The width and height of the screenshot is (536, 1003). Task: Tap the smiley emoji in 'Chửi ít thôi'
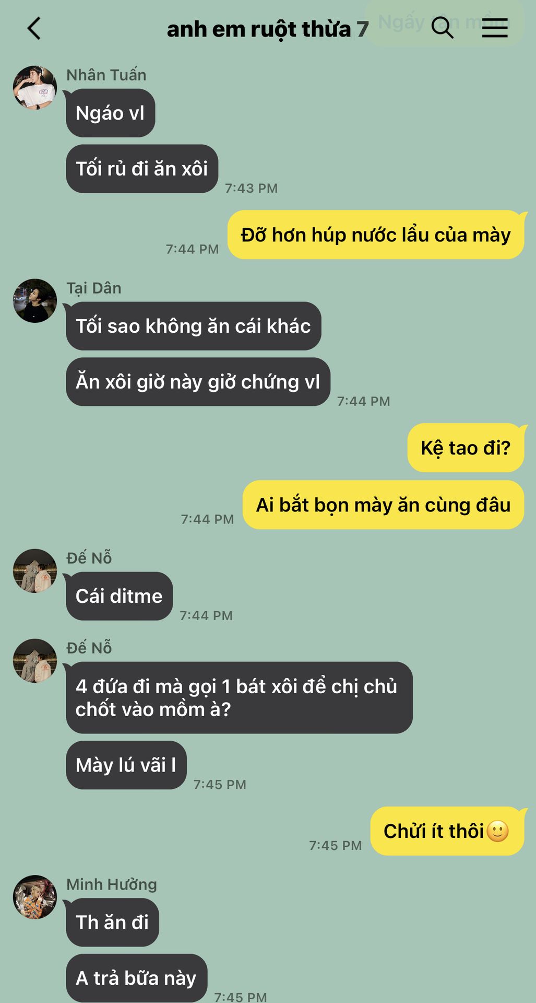[x=497, y=831]
